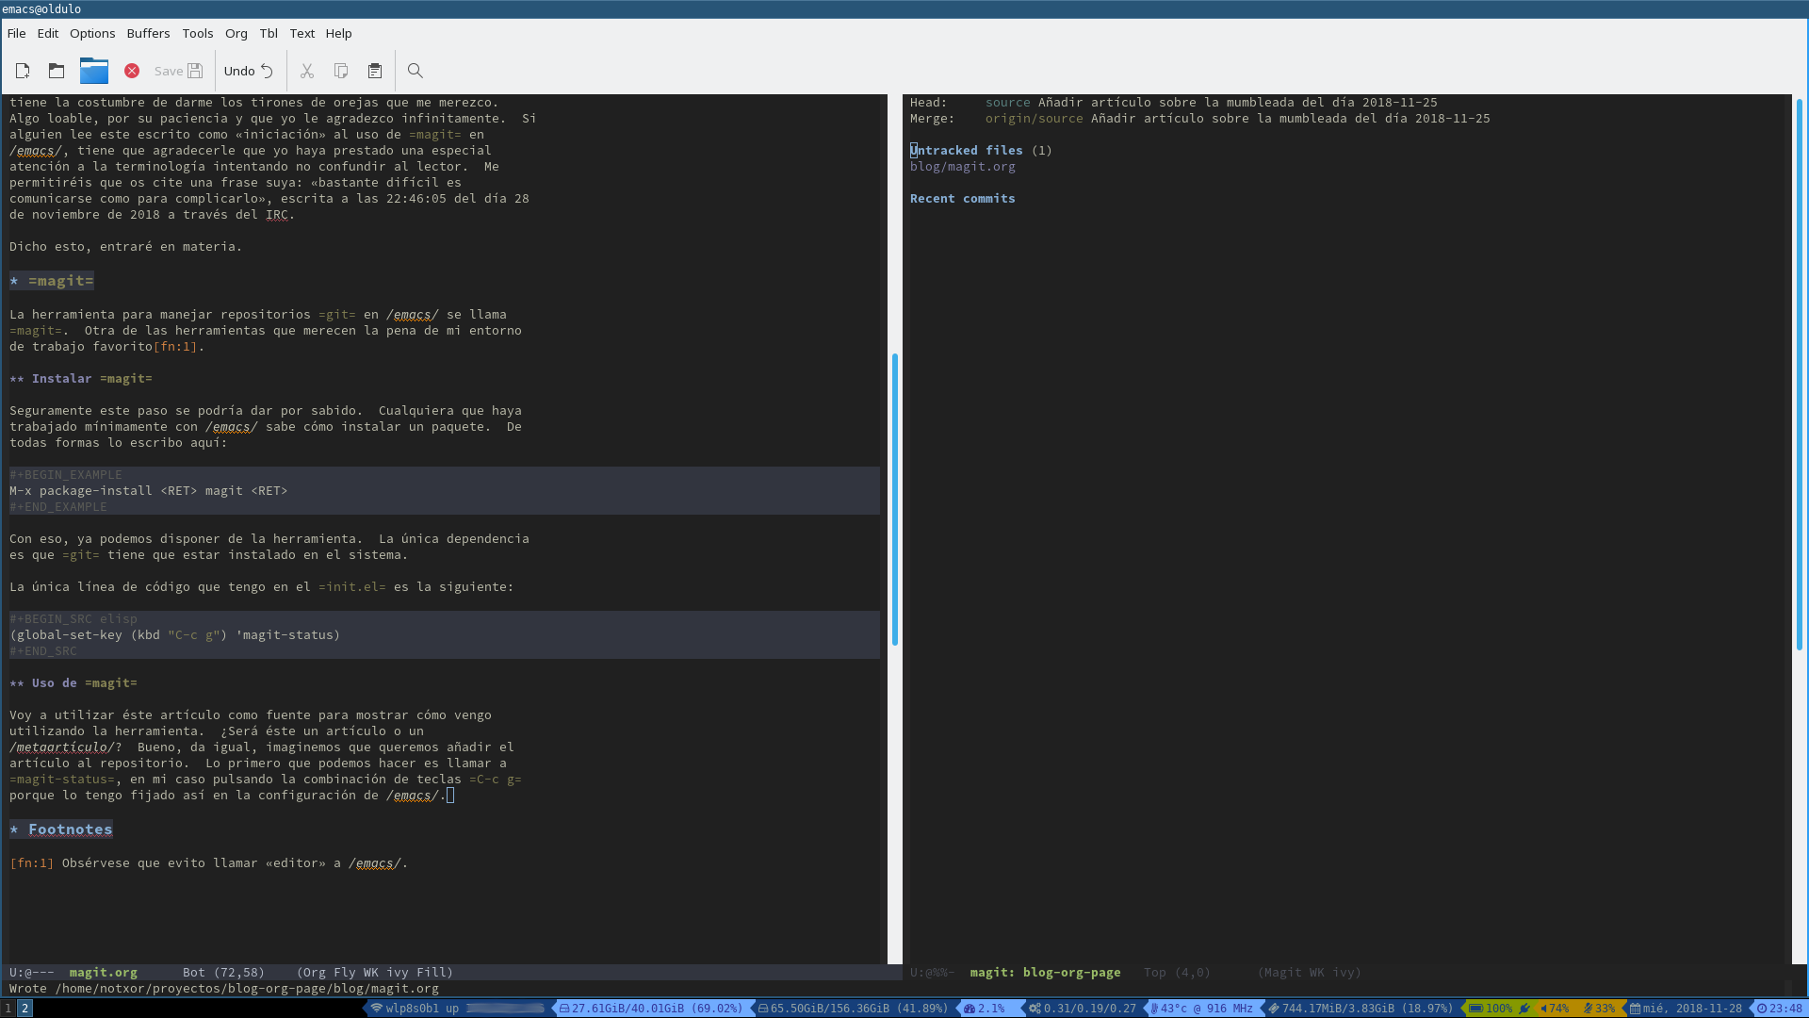Click the New File toolbar icon
Screen dimensions: 1809x1018
[23, 71]
